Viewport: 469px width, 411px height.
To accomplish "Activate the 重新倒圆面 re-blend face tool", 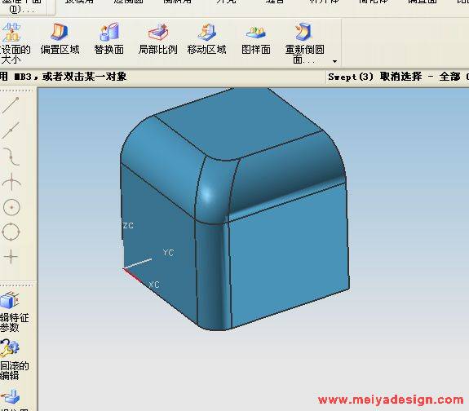I will coord(304,42).
